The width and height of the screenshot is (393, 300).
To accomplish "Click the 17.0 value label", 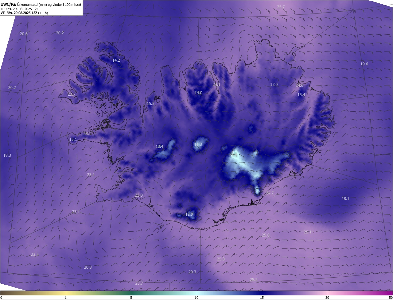I will [274, 84].
